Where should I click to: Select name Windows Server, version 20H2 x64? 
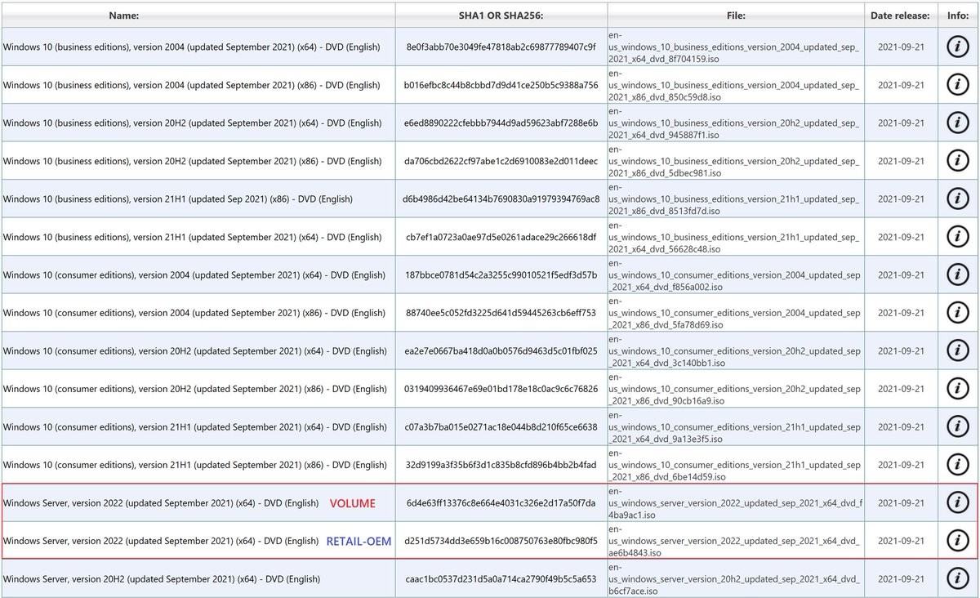pos(162,578)
